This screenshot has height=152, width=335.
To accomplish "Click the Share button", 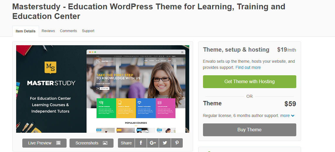I will (126, 143).
